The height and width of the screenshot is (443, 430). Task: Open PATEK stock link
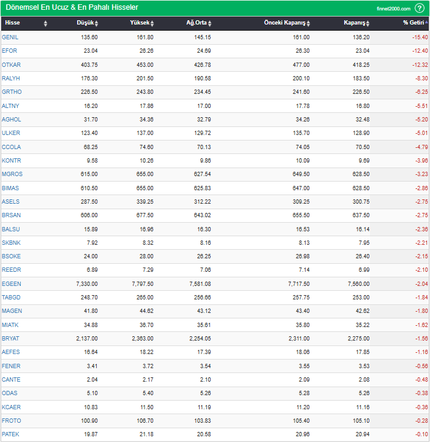pos(11,434)
